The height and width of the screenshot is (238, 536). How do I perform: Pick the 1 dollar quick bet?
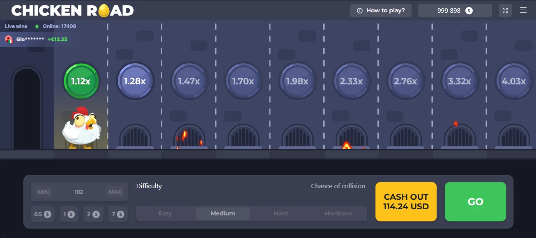point(69,214)
